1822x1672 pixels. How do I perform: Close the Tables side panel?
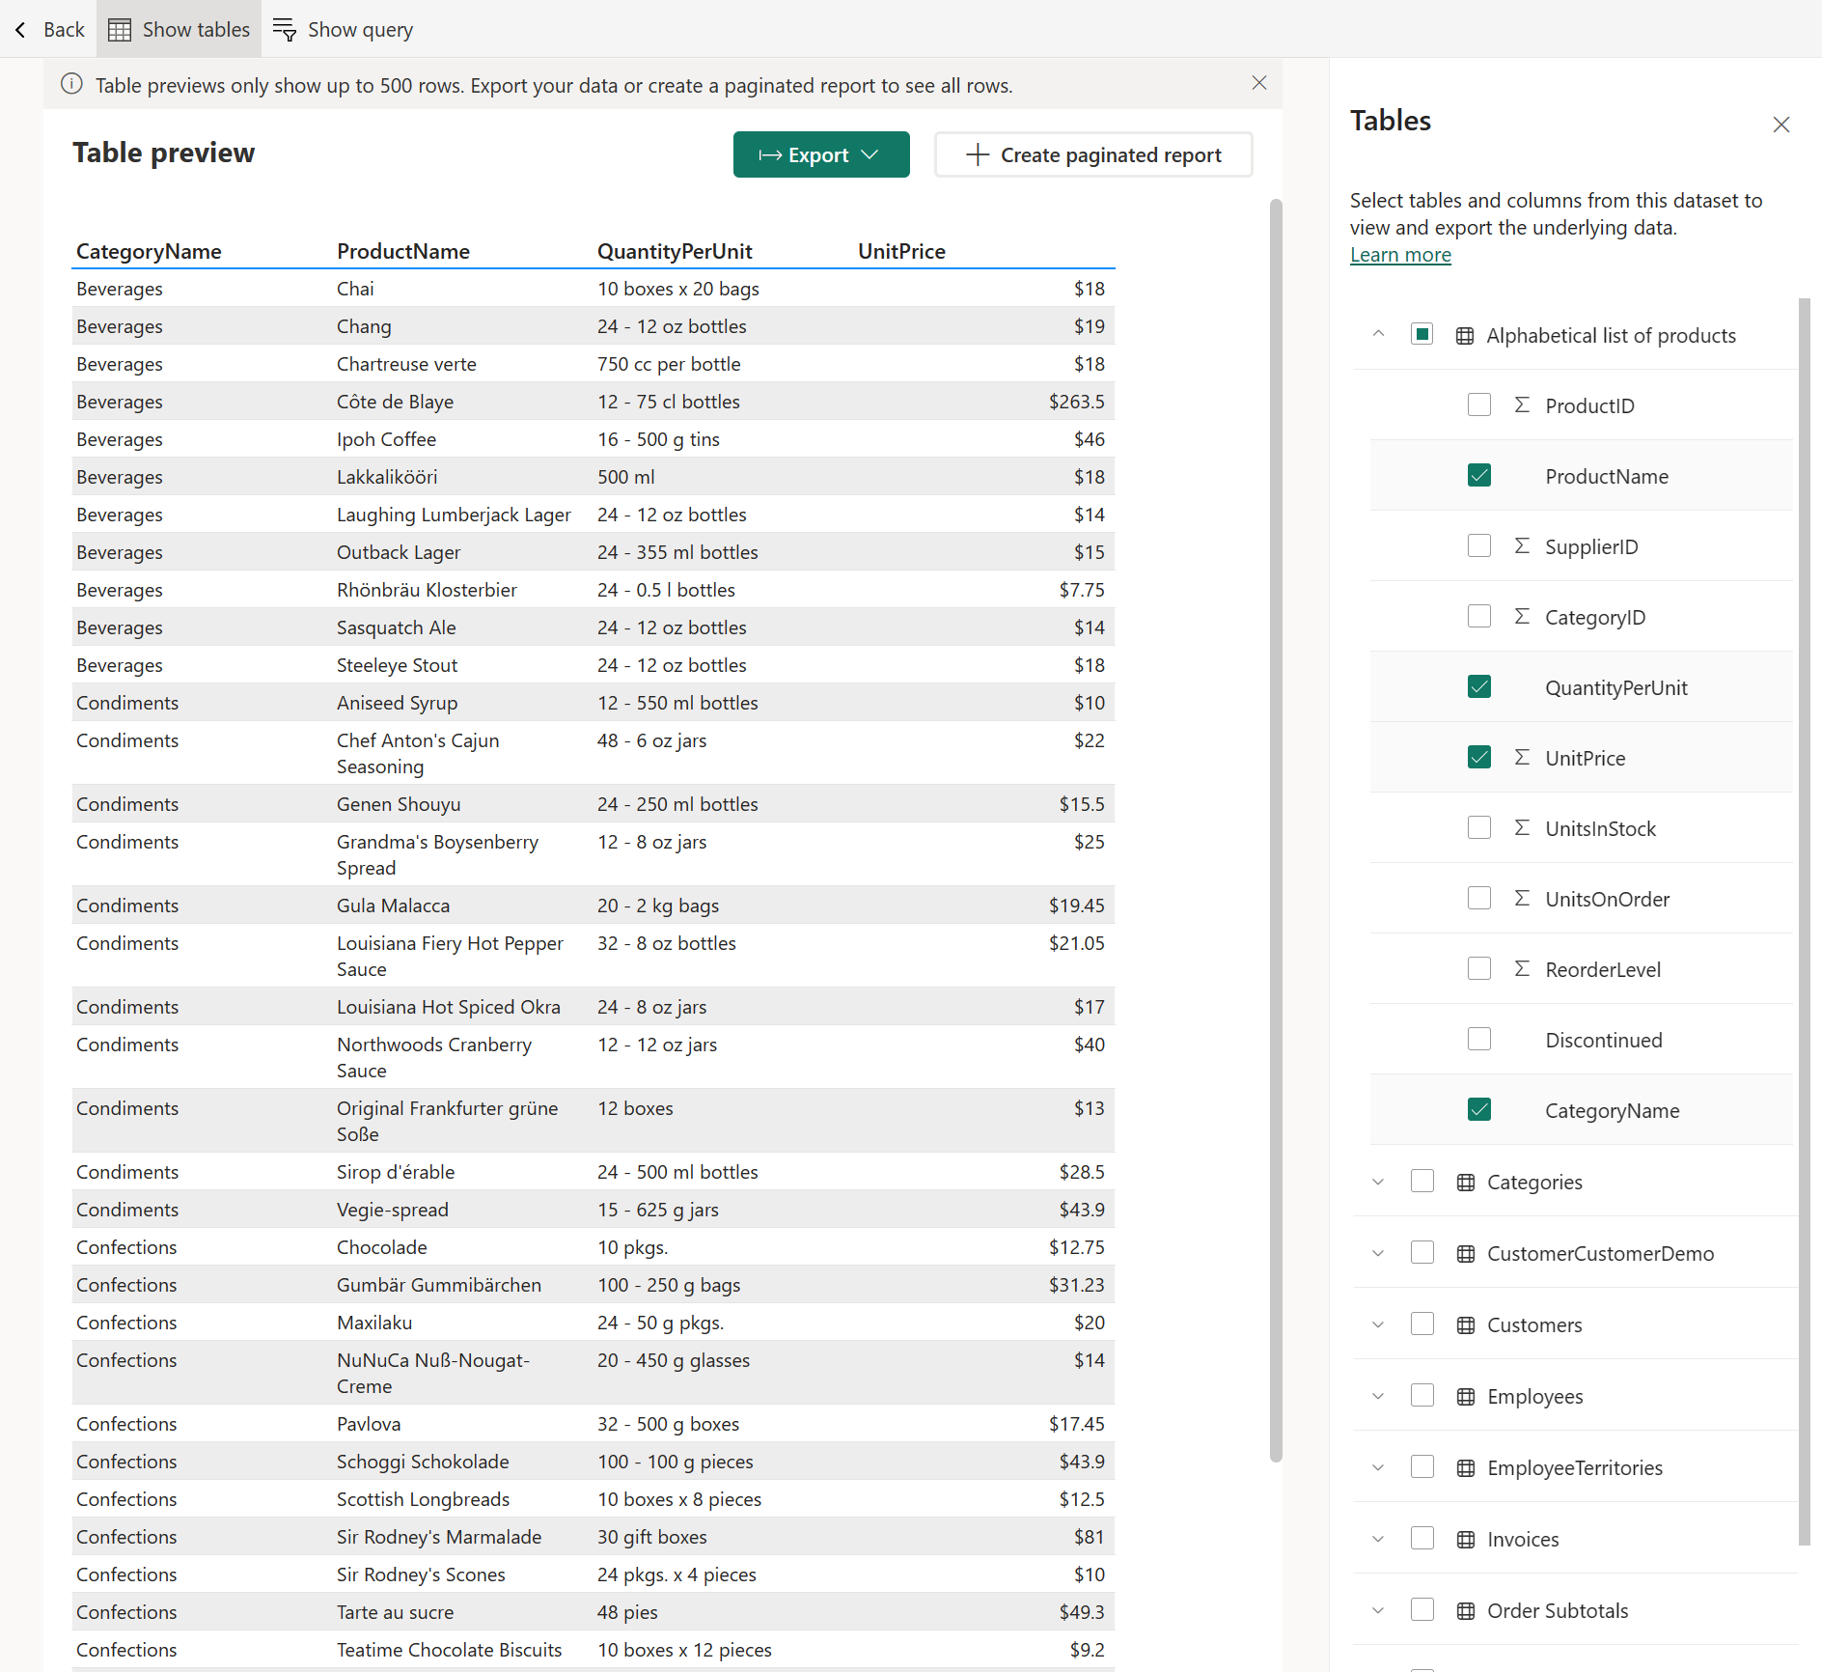1781,125
